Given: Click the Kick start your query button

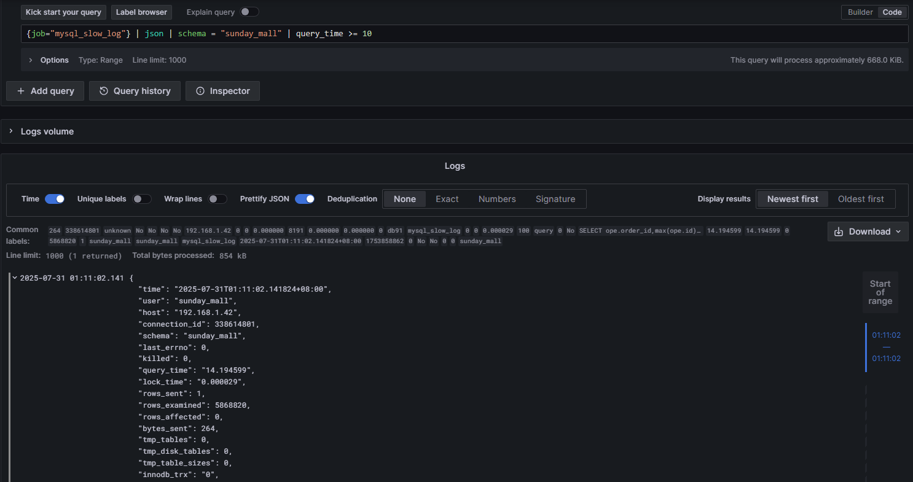Looking at the screenshot, I should point(64,12).
